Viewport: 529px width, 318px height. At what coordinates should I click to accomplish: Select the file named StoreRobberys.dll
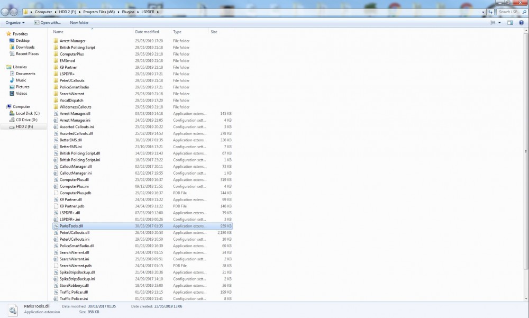point(74,286)
